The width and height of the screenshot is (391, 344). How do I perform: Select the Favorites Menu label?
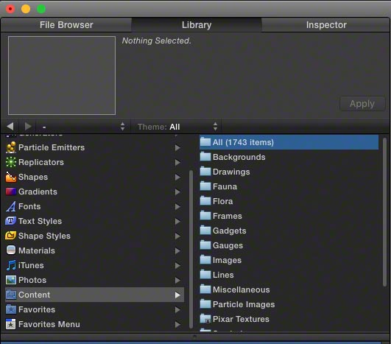49,324
